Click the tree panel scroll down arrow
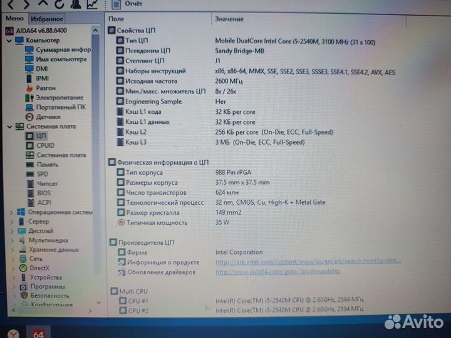 tap(99, 302)
